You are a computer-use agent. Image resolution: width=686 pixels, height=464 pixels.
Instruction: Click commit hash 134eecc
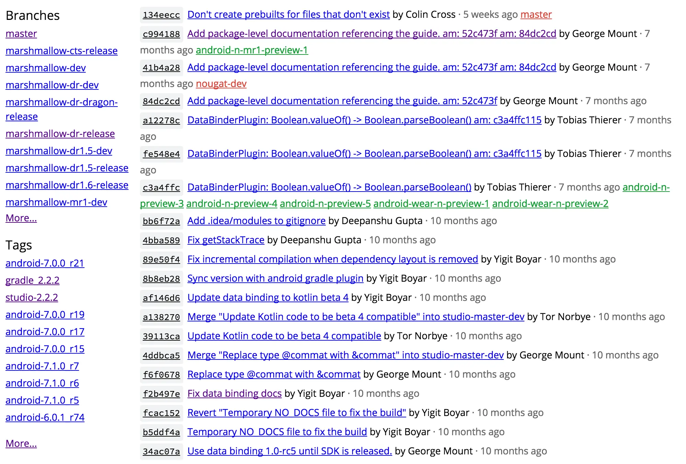[161, 15]
